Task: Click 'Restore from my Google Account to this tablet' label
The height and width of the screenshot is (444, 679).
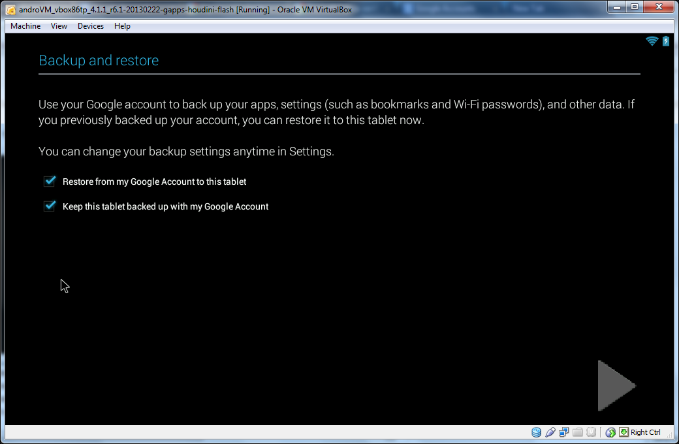Action: coord(154,182)
